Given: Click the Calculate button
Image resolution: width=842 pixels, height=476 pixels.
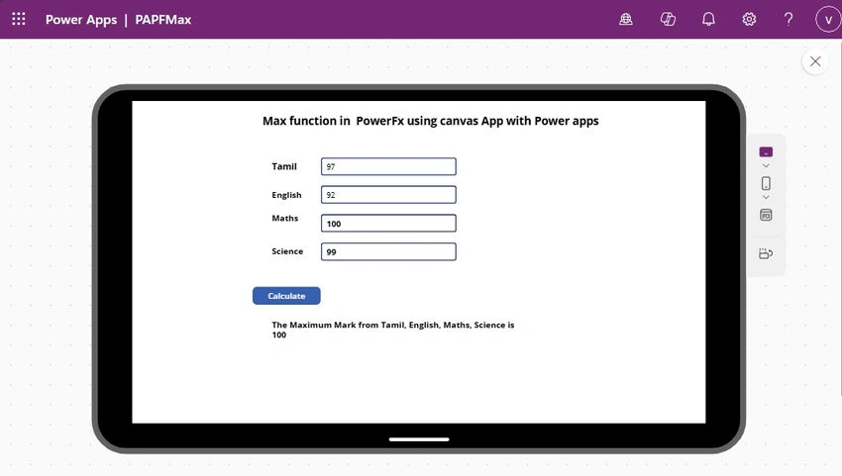Looking at the screenshot, I should [286, 296].
